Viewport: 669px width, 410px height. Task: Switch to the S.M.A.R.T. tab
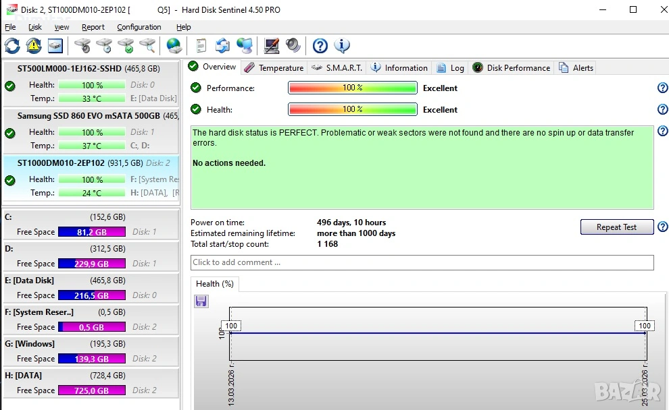(337, 68)
